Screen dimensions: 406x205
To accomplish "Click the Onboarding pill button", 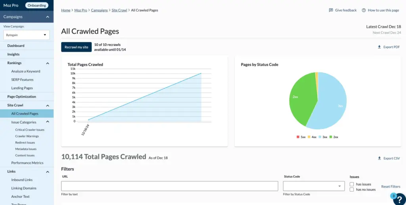I will click(37, 6).
